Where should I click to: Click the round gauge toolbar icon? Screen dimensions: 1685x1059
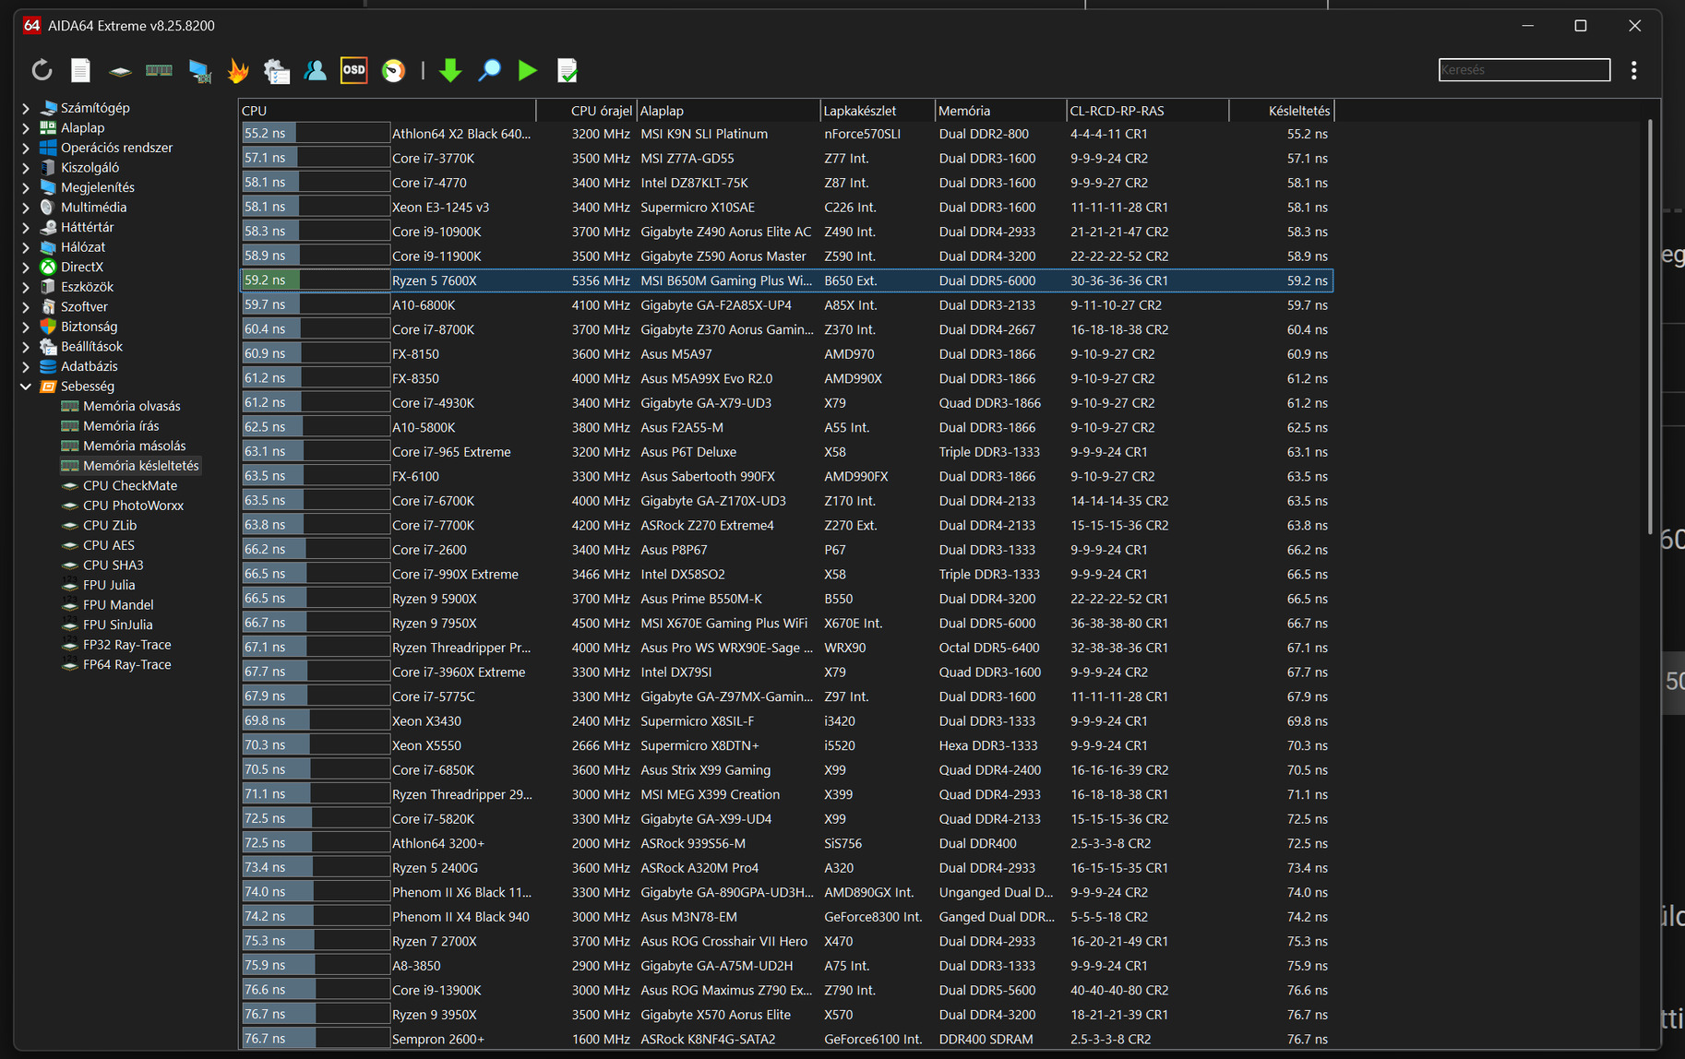(x=393, y=70)
